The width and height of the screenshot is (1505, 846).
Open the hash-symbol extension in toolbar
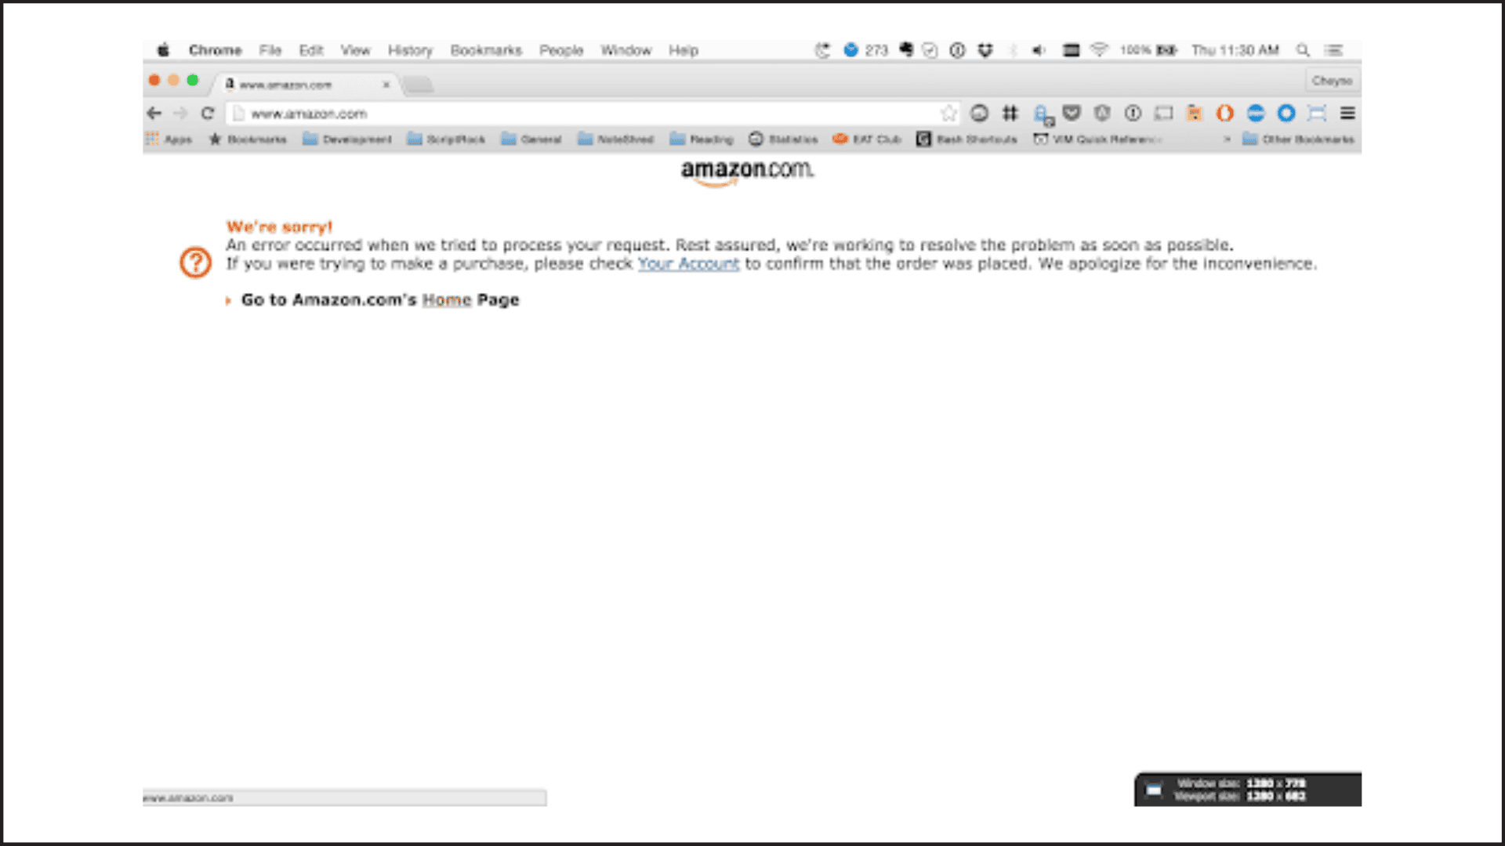point(1010,114)
